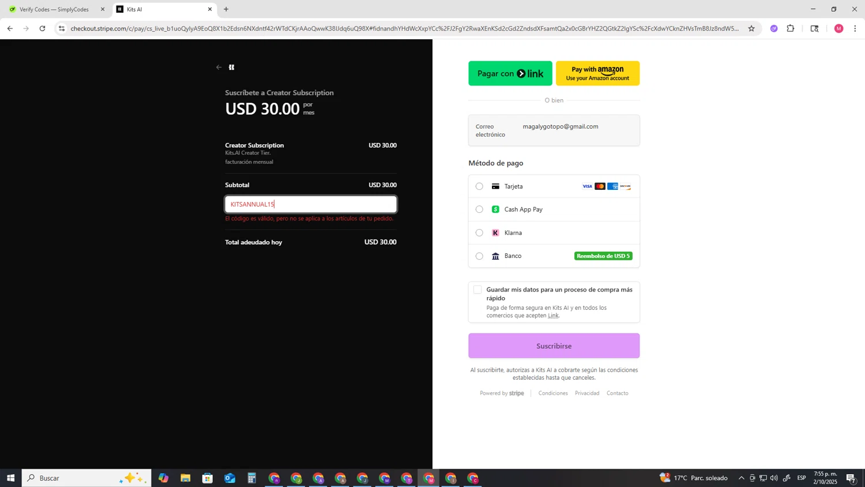Open Calculator from the taskbar
Screen dimensions: 865x487
251,478
